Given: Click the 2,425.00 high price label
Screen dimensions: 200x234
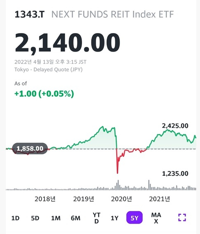Looking at the screenshot, I should [175, 126].
